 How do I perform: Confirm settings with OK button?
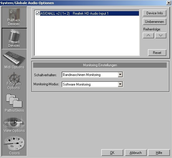tap(112, 153)
